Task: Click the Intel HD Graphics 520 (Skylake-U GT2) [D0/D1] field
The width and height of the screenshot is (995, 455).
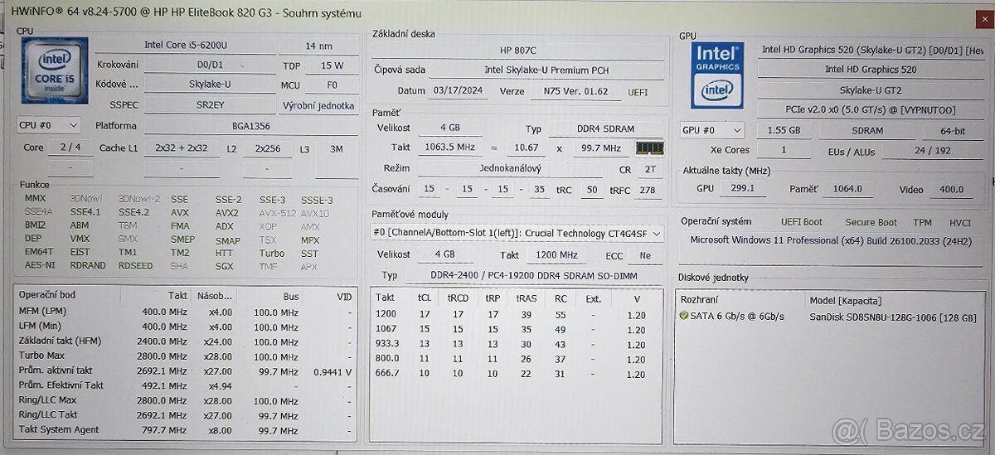Action: tap(873, 50)
